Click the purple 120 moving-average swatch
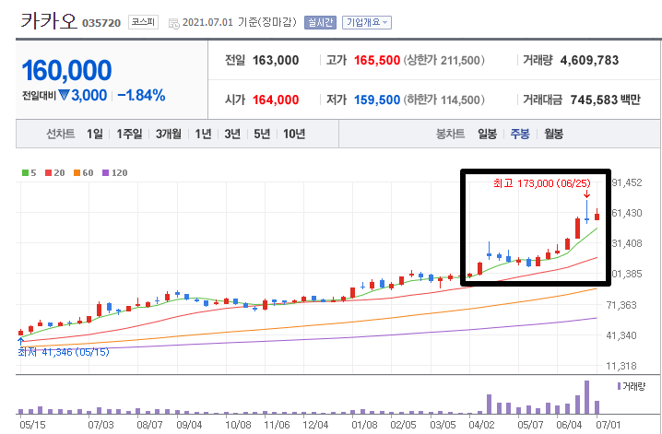 (x=105, y=173)
